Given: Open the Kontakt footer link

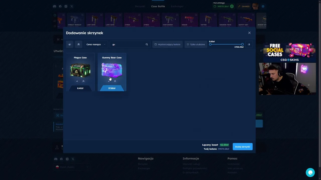Looking at the screenshot, I should tap(232, 172).
